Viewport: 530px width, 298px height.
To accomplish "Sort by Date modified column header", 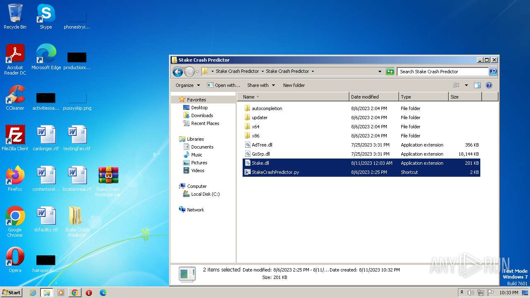I will [374, 97].
